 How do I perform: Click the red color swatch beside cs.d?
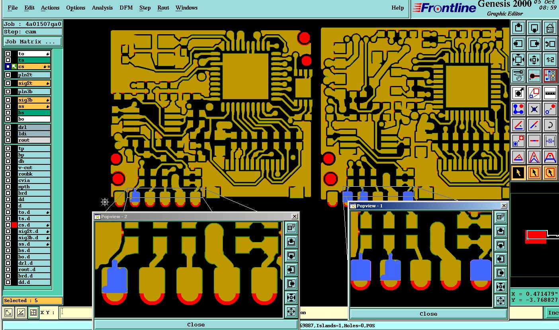coord(14,225)
